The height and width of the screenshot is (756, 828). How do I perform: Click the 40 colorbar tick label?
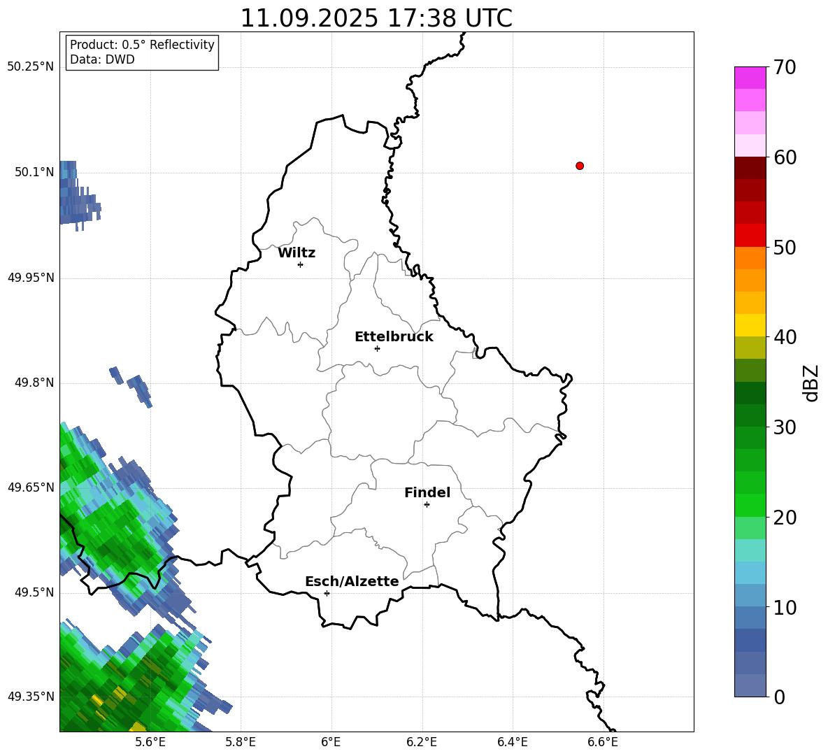(x=785, y=337)
